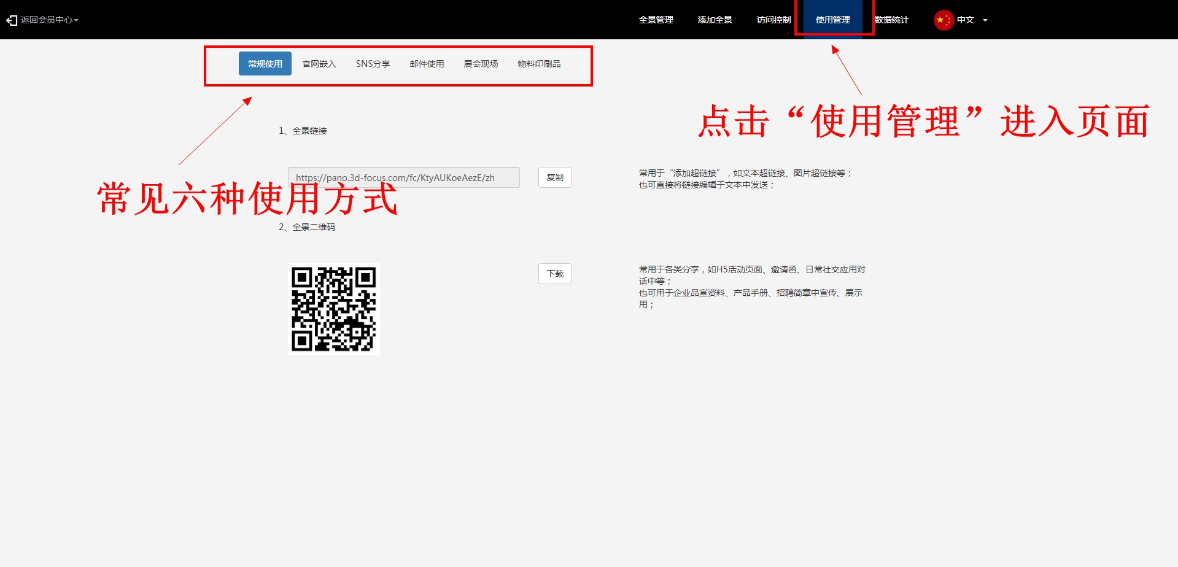Select 使用管理 in the top navigation
Screen dimensions: 1178x567
(x=832, y=20)
